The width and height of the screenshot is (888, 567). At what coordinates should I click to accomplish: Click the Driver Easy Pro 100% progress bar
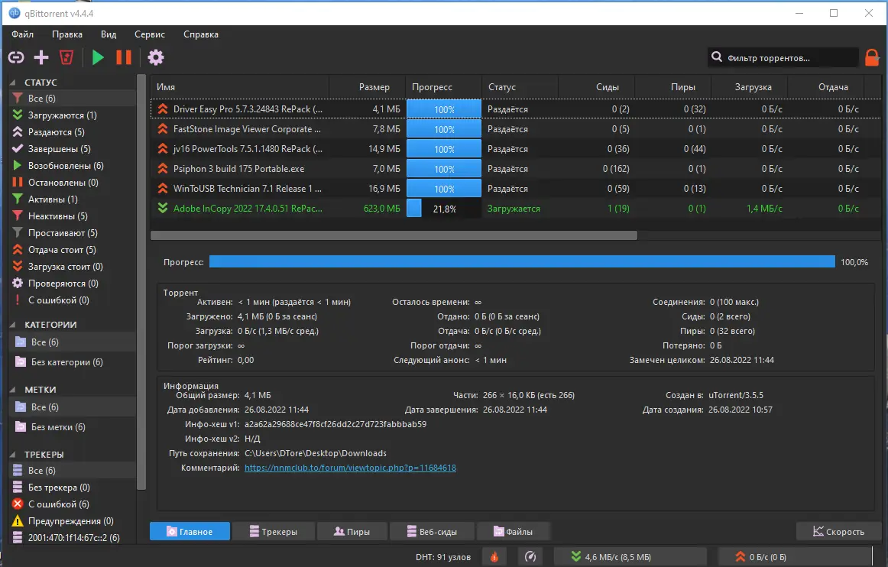pos(444,109)
